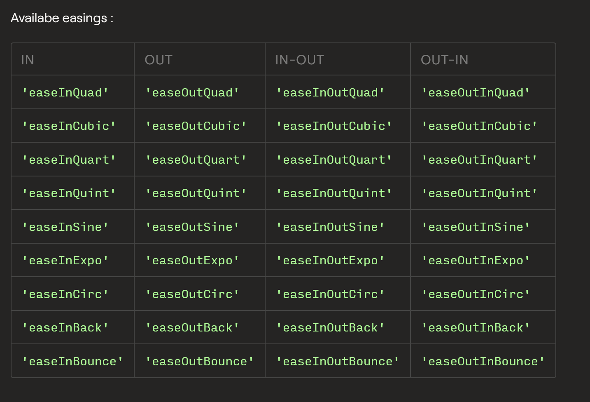Click 'easeInOutQuart' in the IN-OUT column
Viewport: 590px width, 402px height.
[334, 160]
